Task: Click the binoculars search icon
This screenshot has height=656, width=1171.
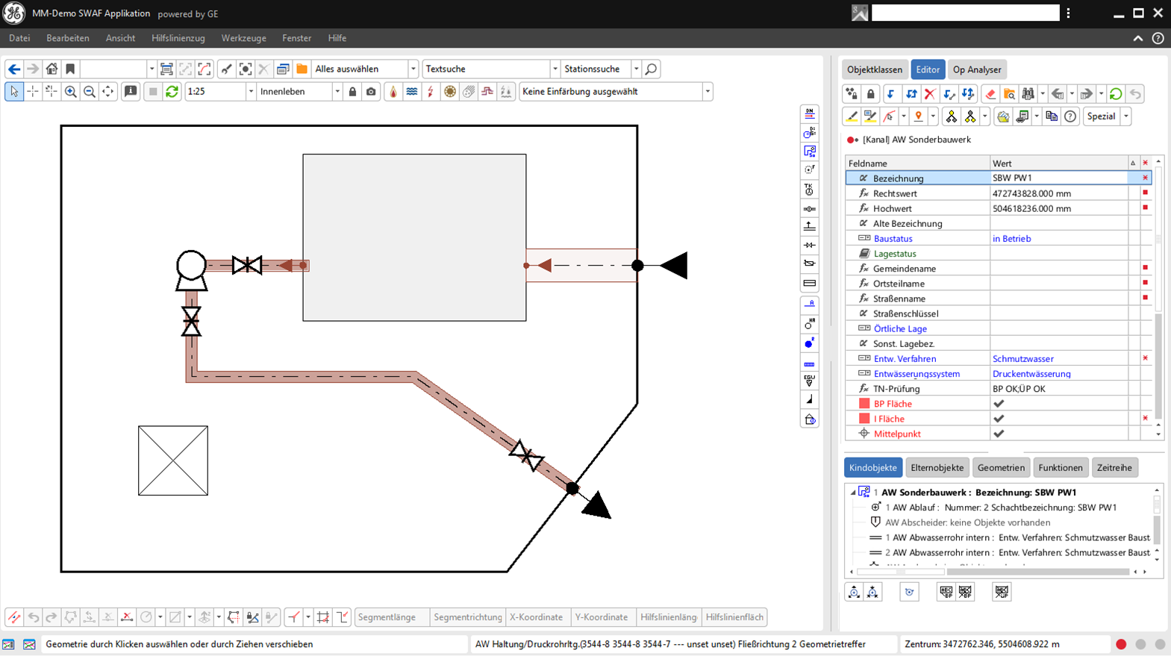Action: 1028,94
